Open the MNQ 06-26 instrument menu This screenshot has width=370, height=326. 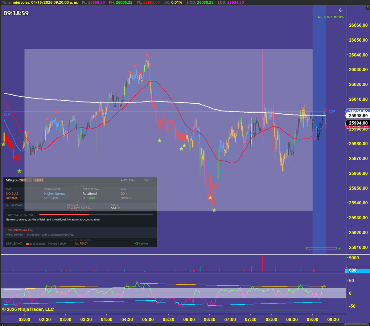pyautogui.click(x=14, y=180)
